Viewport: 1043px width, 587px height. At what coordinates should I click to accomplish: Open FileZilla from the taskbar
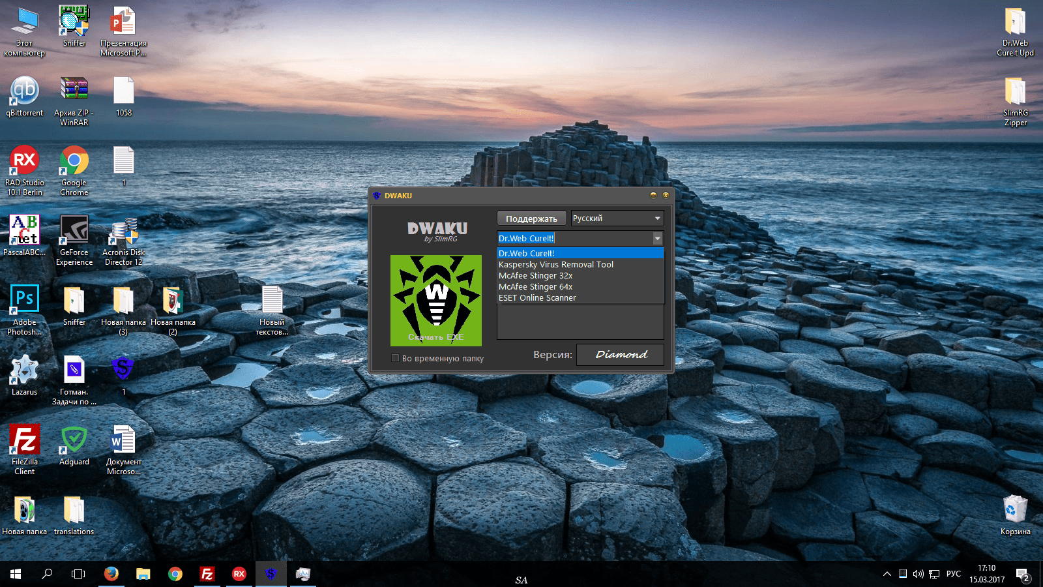coord(207,574)
